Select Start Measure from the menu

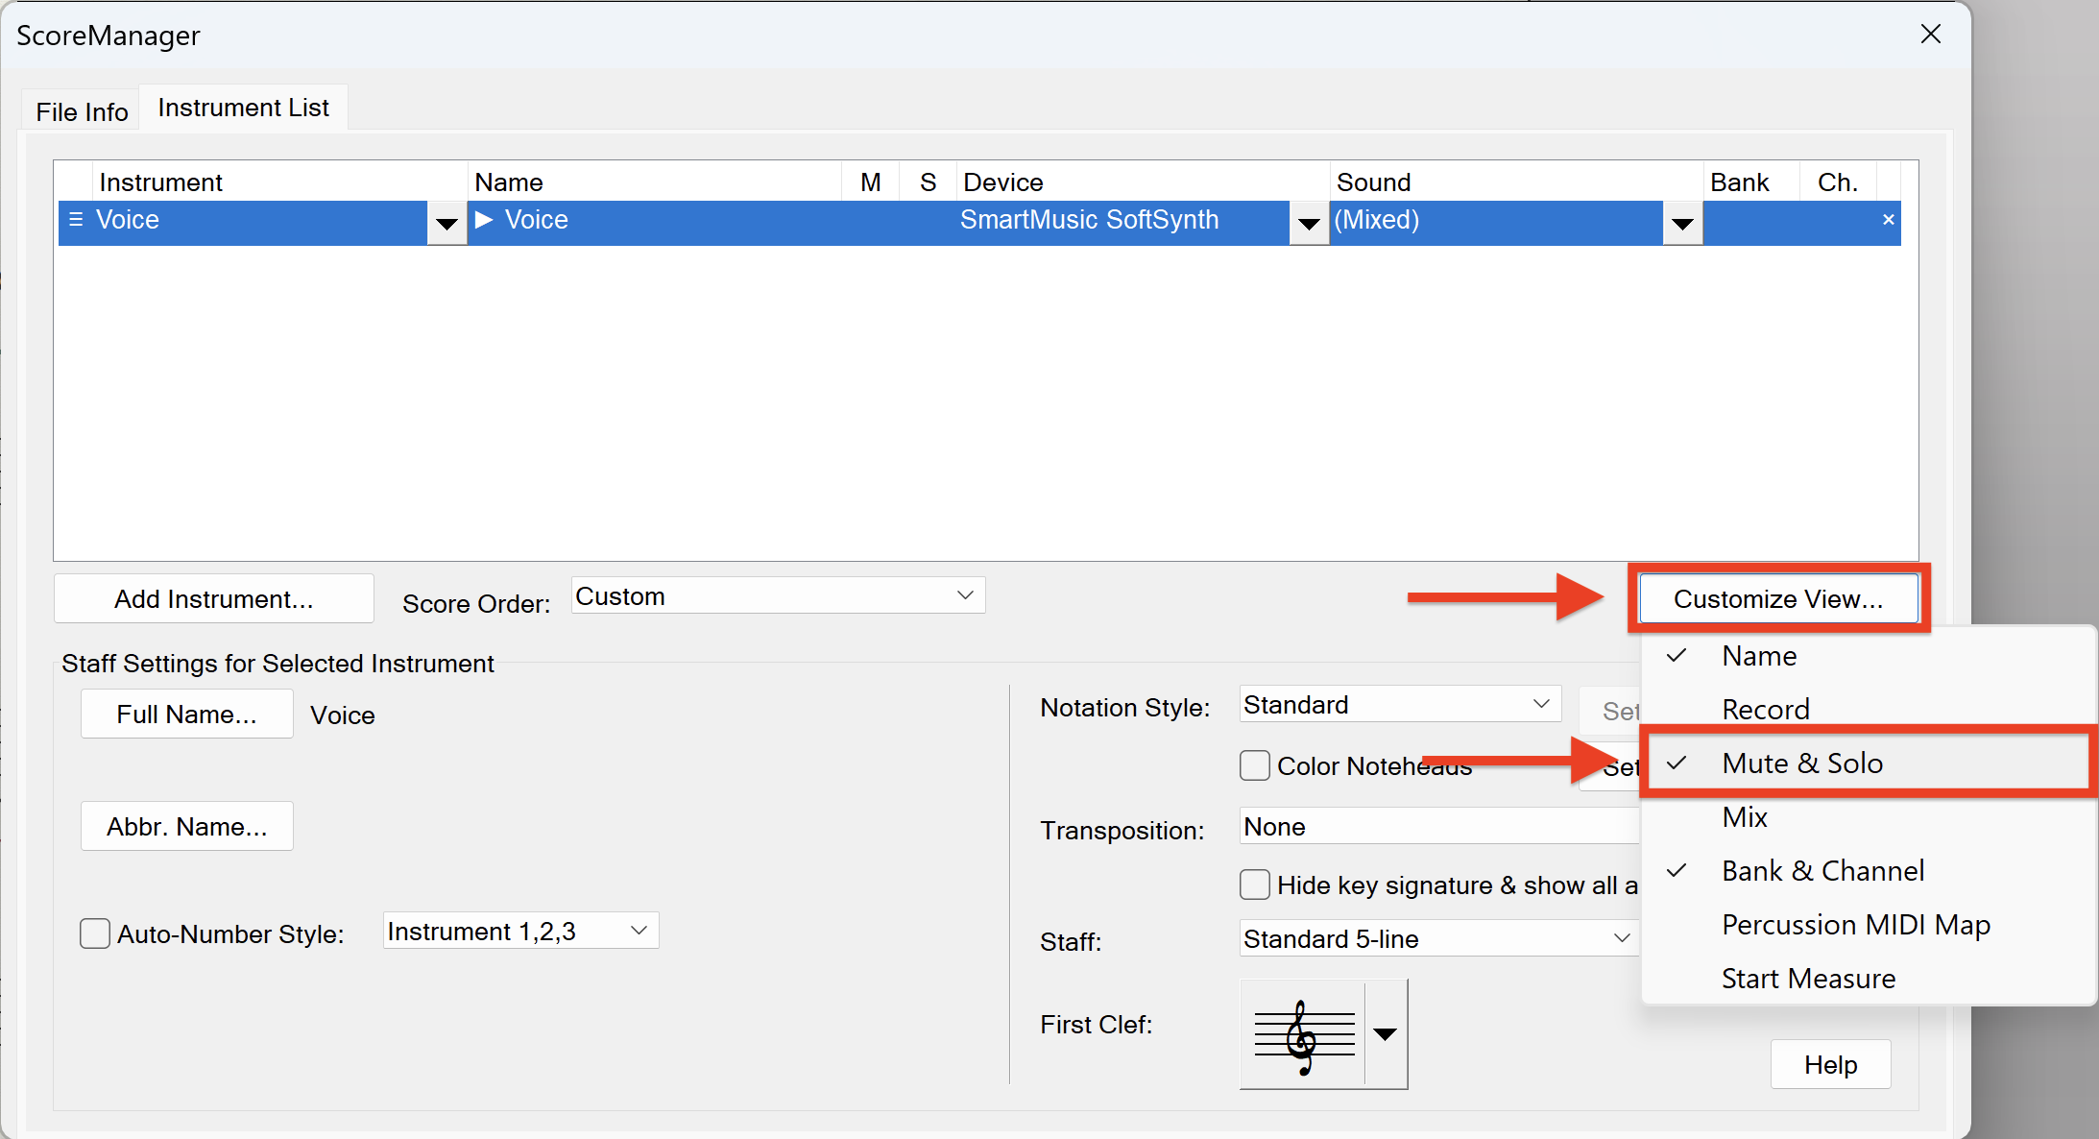1868,979
